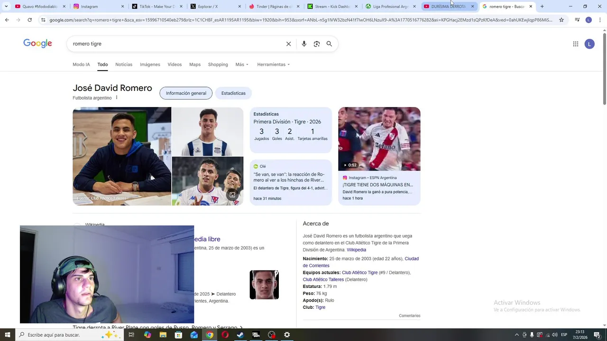Open Opera browser from the taskbar
Viewport: 607px width, 341px height.
225,335
